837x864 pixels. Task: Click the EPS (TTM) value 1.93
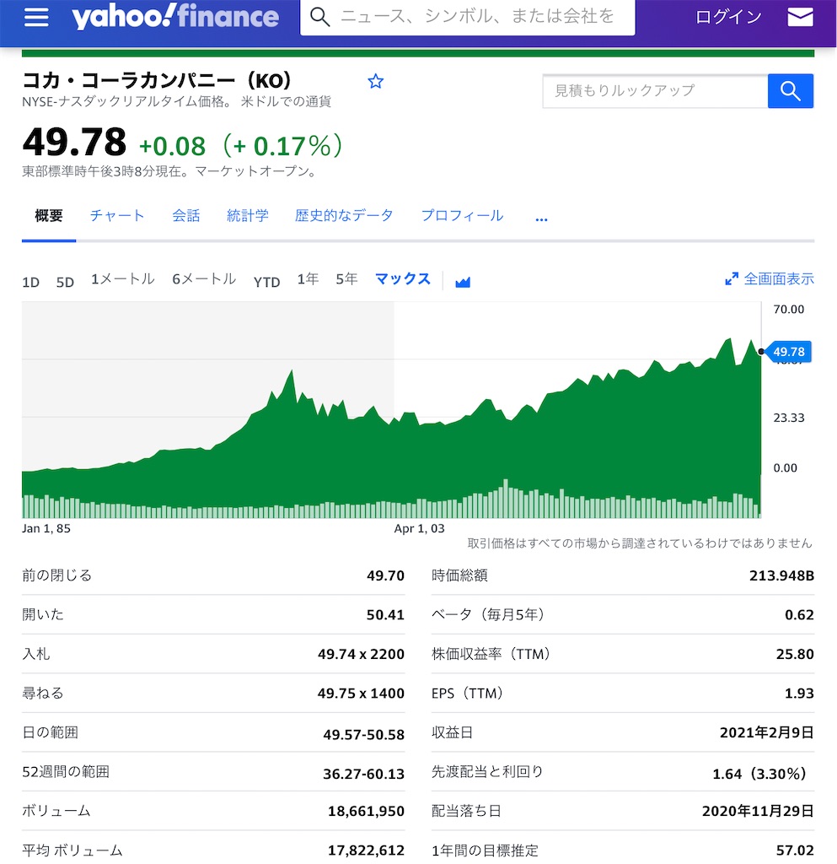pos(799,694)
